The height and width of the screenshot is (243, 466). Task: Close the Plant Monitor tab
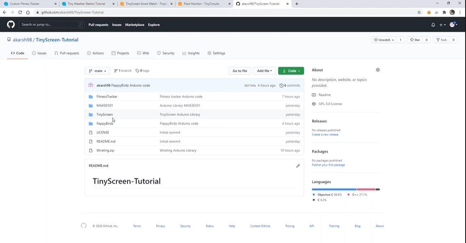click(229, 4)
